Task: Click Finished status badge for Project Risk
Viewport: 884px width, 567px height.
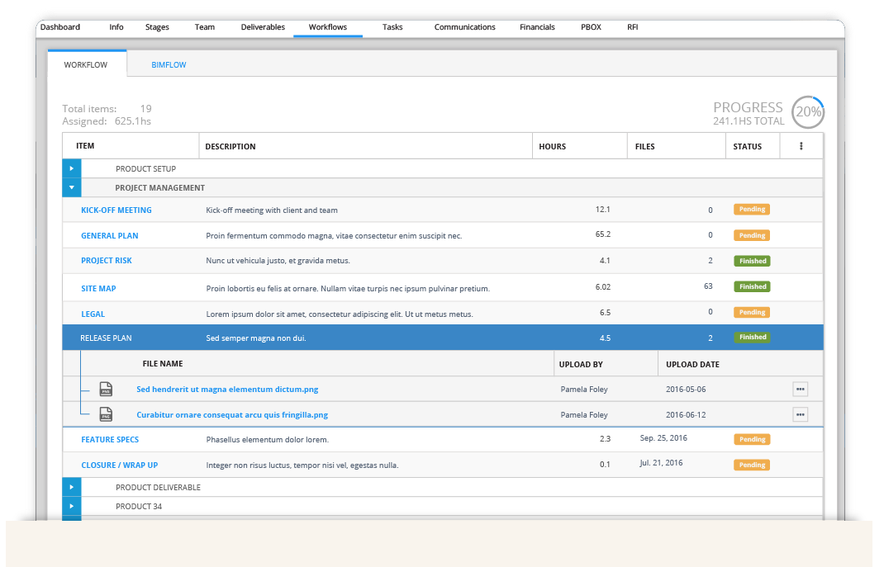Action: point(752,261)
